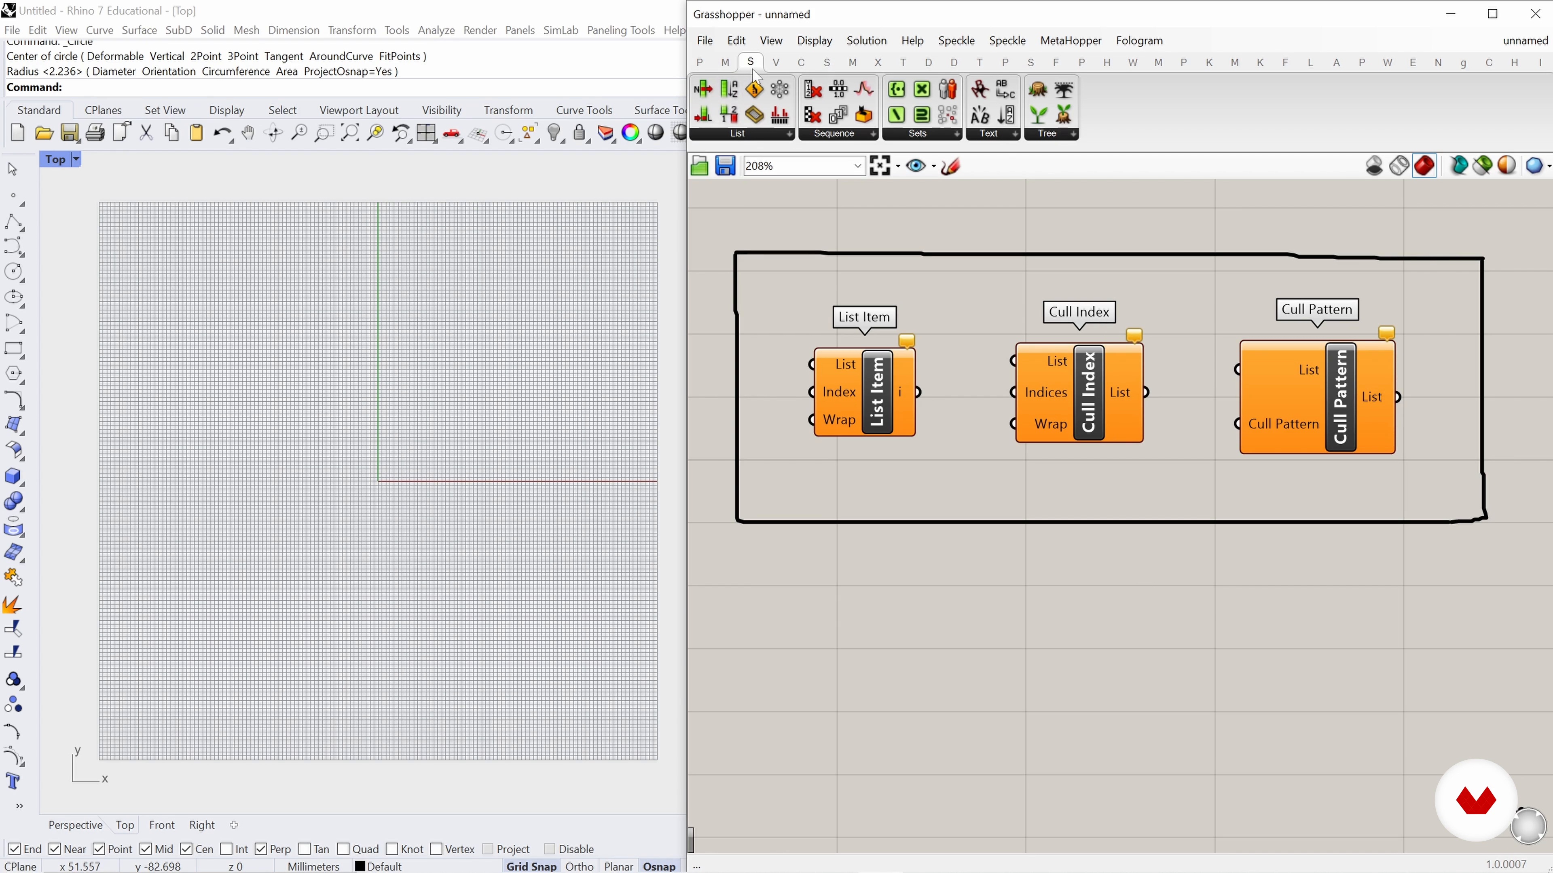Viewport: 1553px width, 873px height.
Task: Pick the Sort Text icon in Text panel
Action: point(1005,114)
